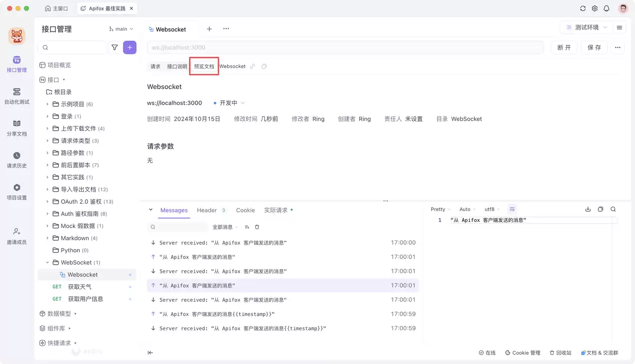Click the messages search field
This screenshot has width=635, height=364.
pyautogui.click(x=177, y=227)
